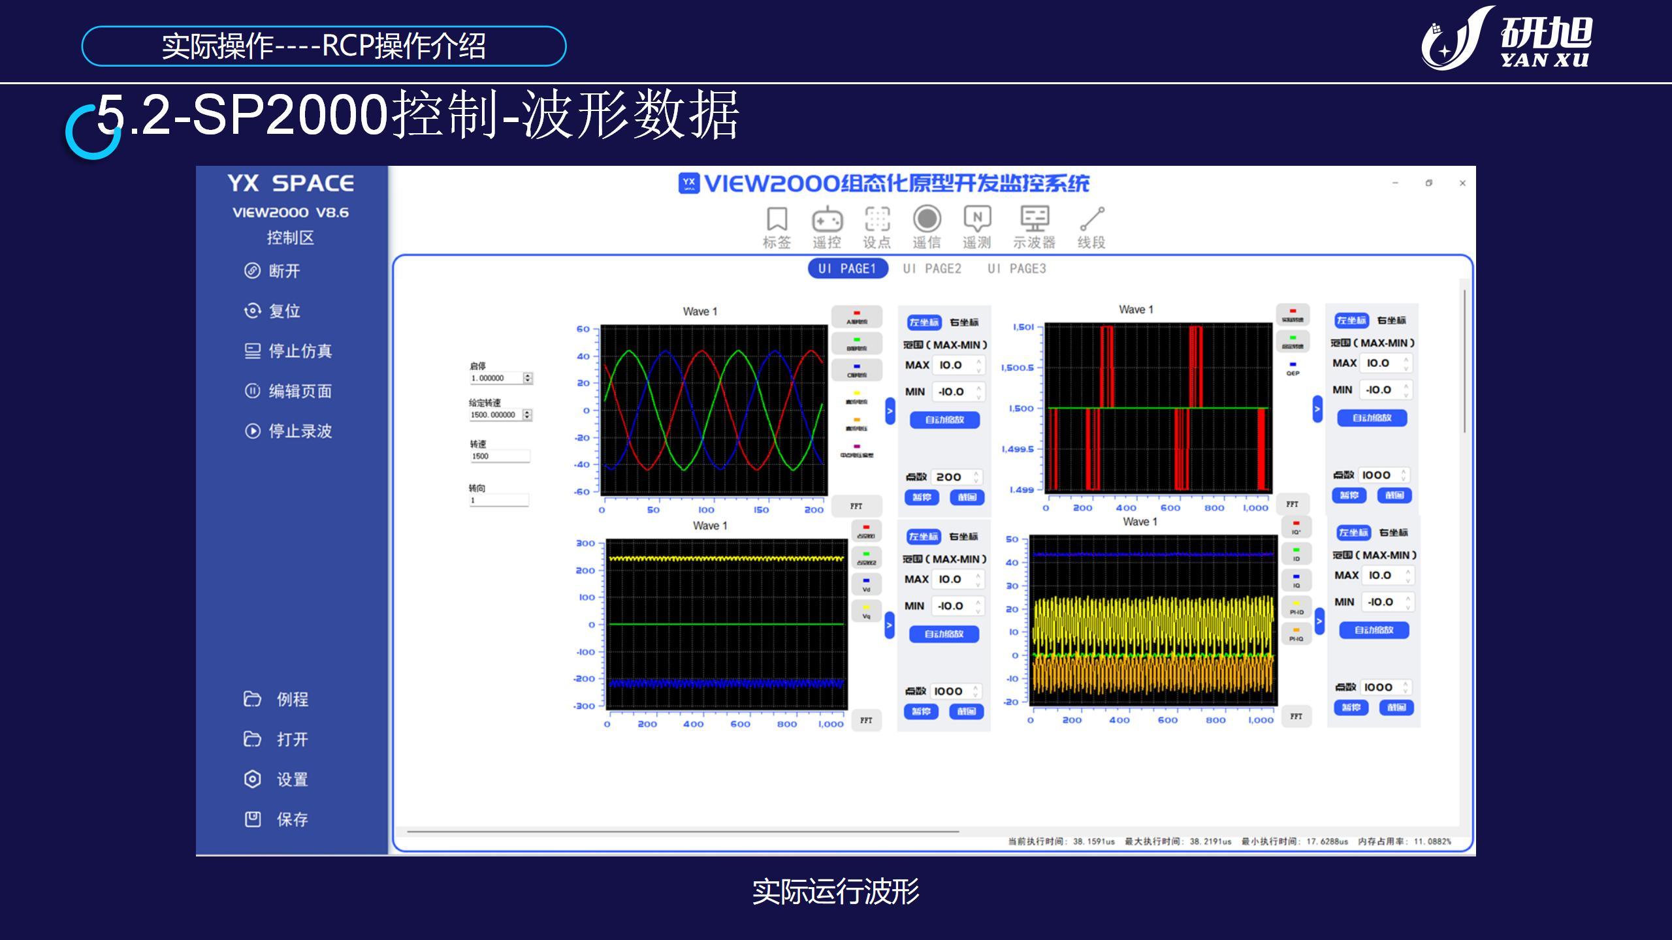
Task: Collapse top-left scope settings panel arrow
Action: pyautogui.click(x=890, y=411)
